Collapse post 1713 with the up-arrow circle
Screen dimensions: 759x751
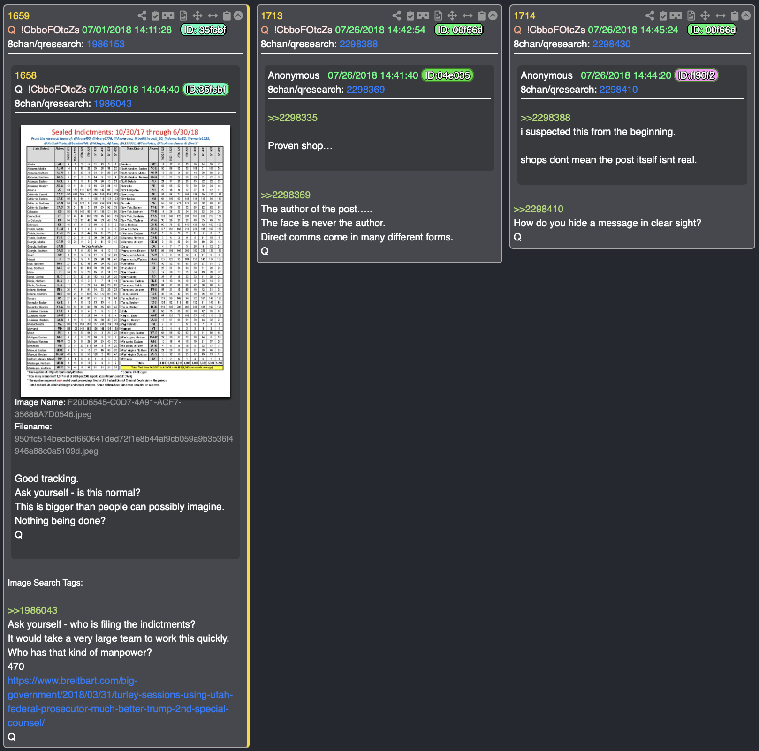point(493,15)
